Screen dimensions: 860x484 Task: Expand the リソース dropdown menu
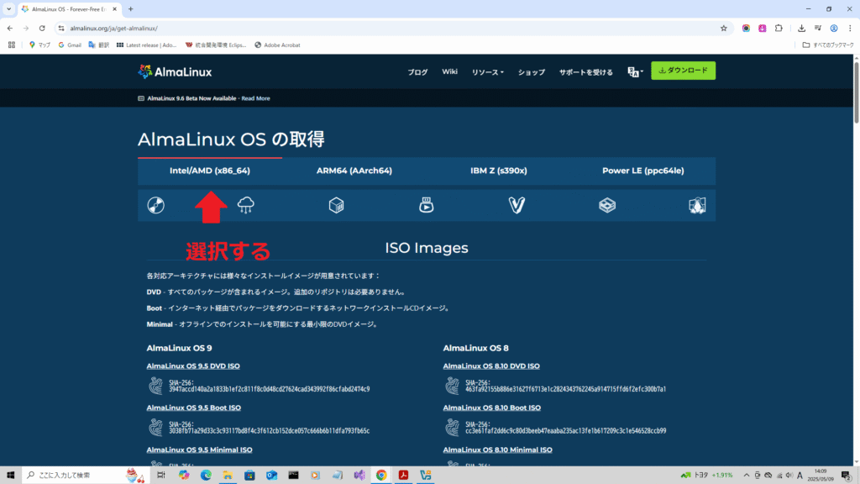(488, 72)
